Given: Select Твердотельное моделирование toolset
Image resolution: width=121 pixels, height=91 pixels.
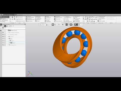Looking at the screenshot, I should pos(5,17).
